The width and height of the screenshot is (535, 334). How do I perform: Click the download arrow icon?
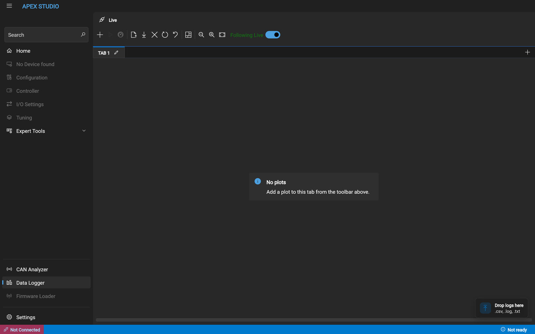[144, 35]
